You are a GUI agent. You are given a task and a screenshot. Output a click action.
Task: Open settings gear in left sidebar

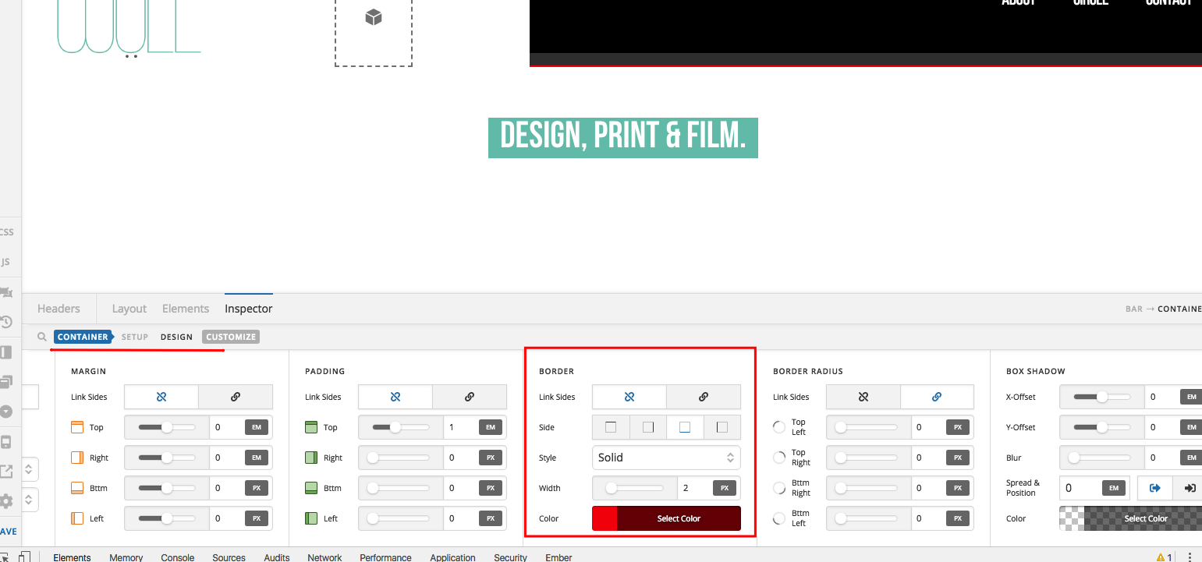(6, 500)
